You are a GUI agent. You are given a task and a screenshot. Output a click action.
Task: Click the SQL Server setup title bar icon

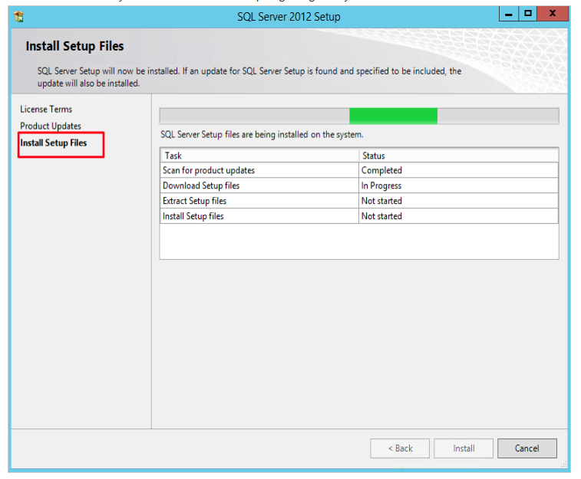coord(18,17)
